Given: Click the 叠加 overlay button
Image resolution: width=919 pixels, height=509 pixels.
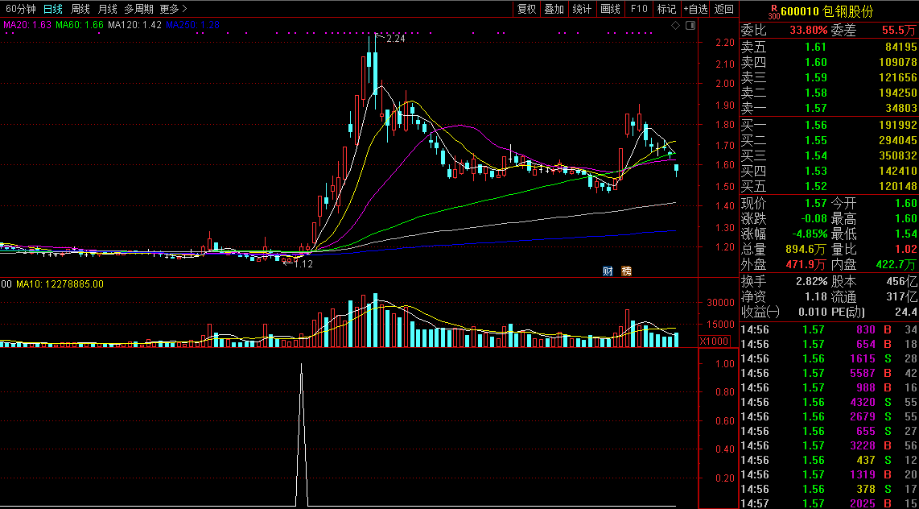Looking at the screenshot, I should 554,9.
